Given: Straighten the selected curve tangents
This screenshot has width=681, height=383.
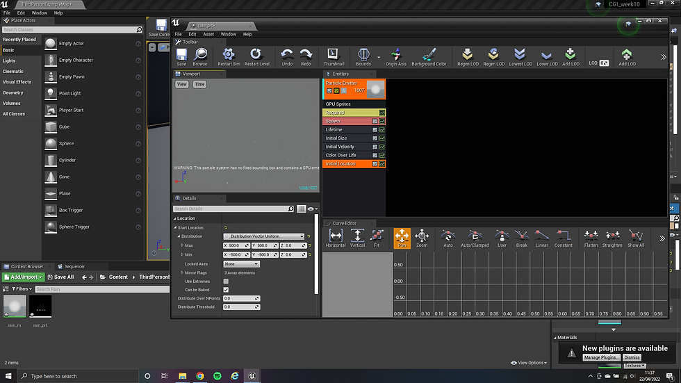Looking at the screenshot, I should [x=612, y=238].
